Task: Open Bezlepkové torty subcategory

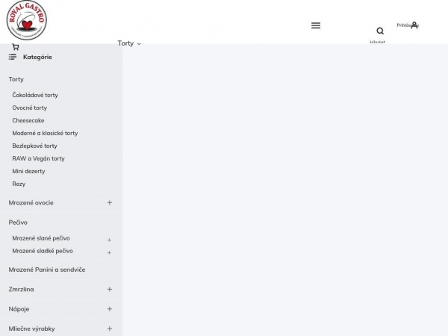Action: pos(34,146)
